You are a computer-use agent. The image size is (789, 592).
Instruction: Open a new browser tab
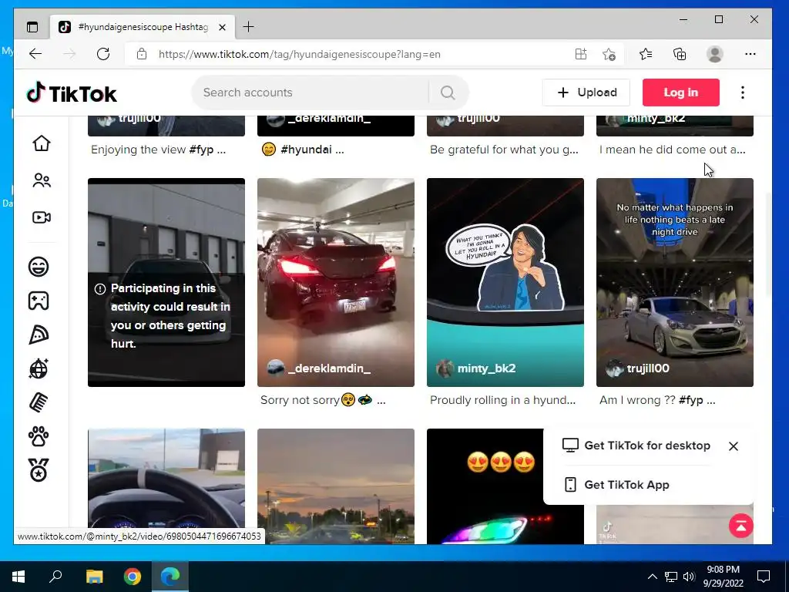pos(249,27)
